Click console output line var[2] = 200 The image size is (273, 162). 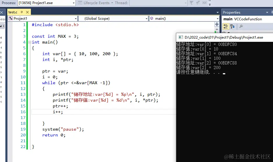click(x=198, y=68)
